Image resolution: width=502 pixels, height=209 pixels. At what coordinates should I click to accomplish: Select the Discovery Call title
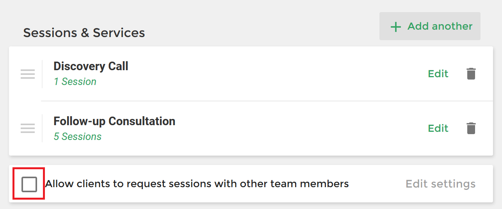click(x=91, y=66)
